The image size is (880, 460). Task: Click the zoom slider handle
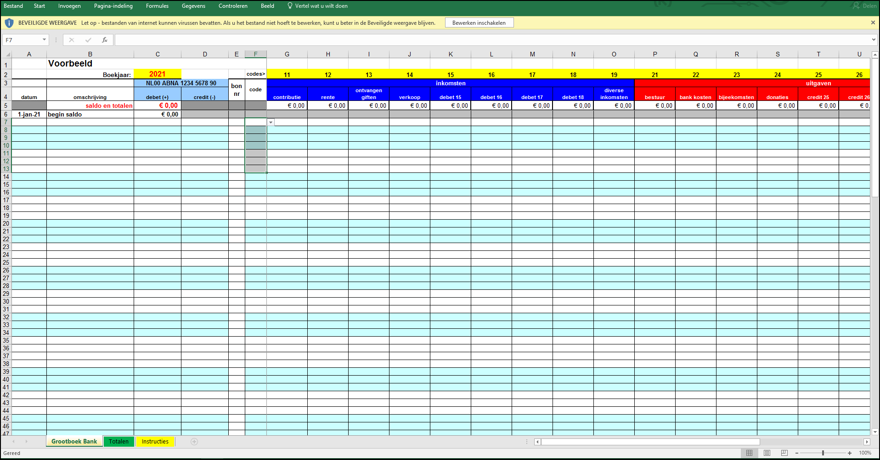(823, 453)
